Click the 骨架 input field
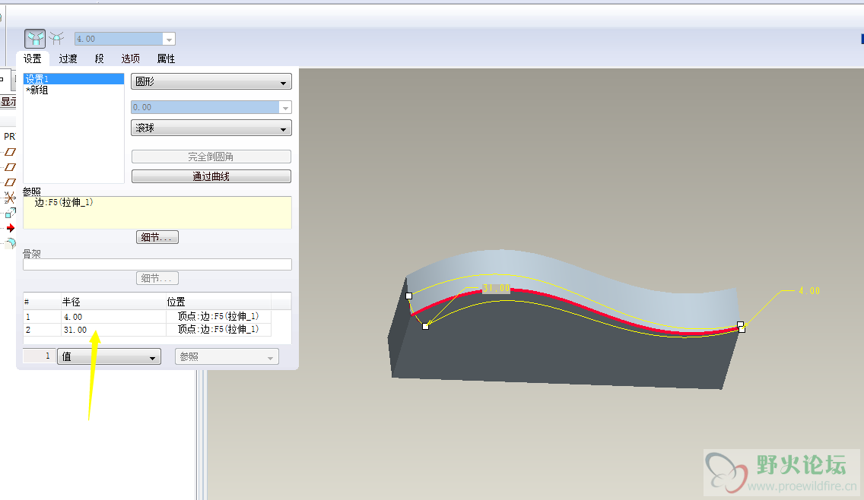 (157, 264)
